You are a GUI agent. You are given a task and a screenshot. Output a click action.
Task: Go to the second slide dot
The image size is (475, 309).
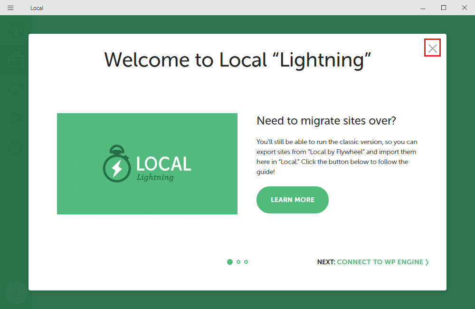tap(238, 262)
